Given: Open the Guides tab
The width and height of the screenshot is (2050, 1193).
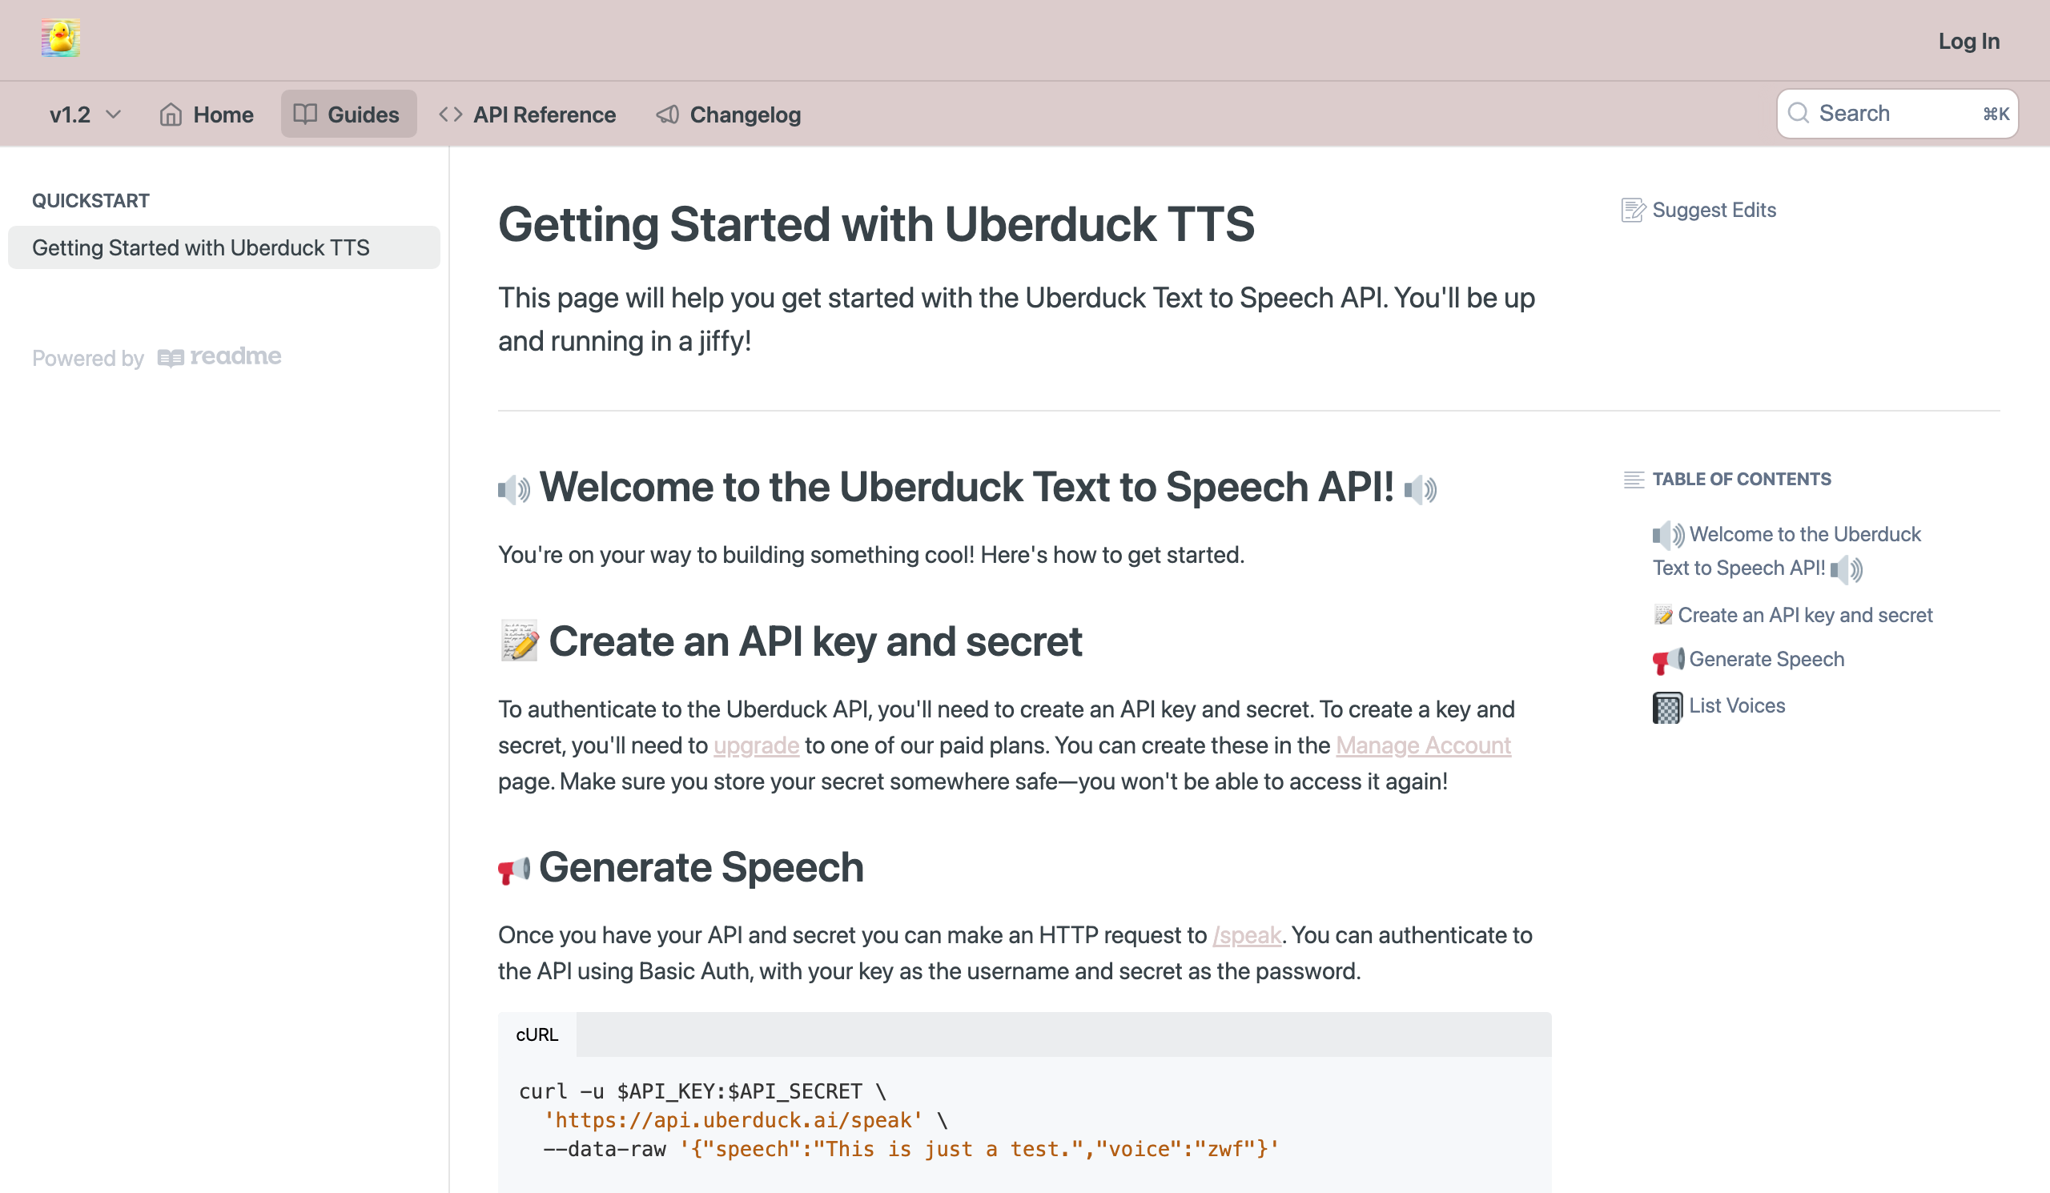Looking at the screenshot, I should [x=348, y=114].
